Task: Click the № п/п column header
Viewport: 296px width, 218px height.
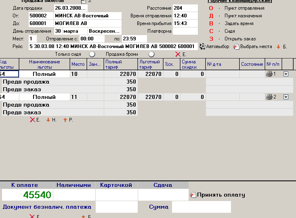Action: pyautogui.click(x=273, y=64)
